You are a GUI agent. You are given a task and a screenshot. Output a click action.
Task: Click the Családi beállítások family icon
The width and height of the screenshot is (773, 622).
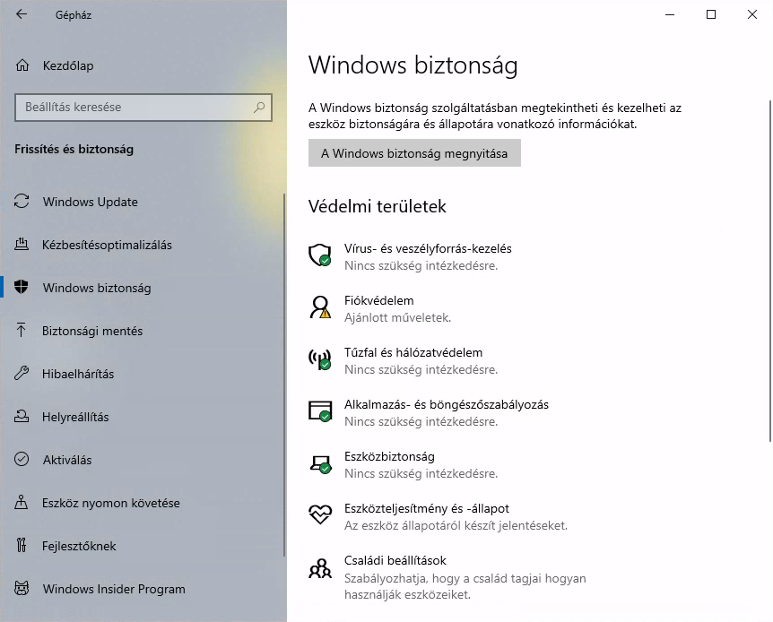pyautogui.click(x=320, y=568)
